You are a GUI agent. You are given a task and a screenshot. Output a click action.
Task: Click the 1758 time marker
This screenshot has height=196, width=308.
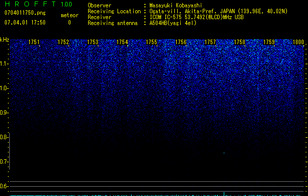click(x=239, y=42)
